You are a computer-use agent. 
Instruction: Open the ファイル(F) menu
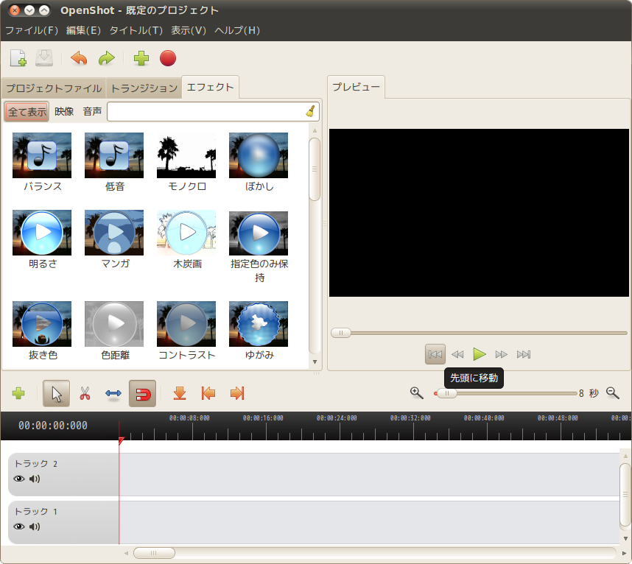(32, 30)
